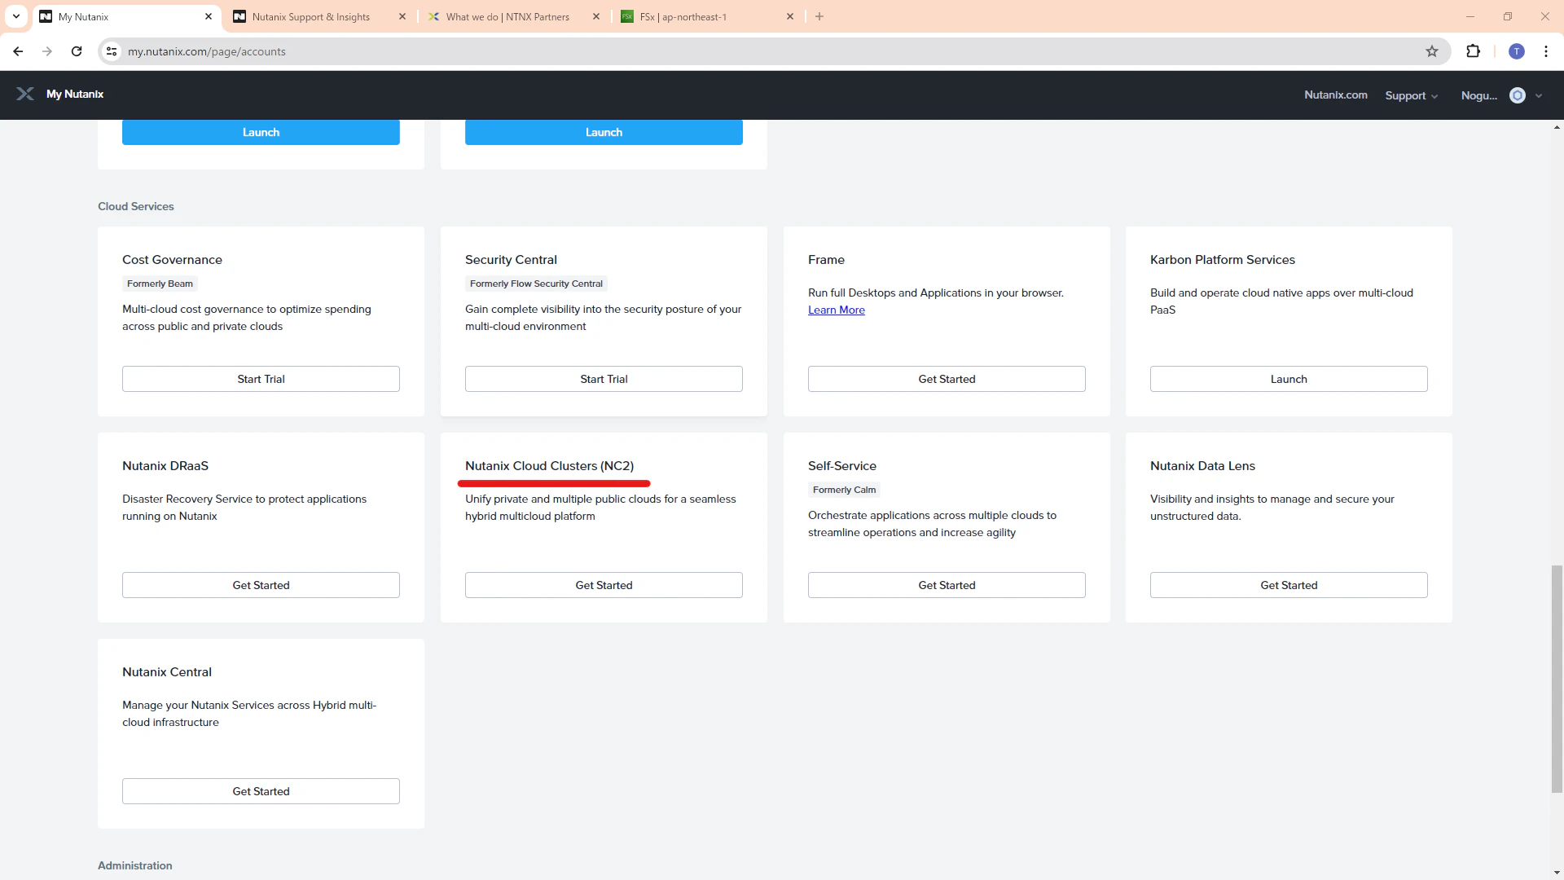Close the What we do NTNX Partners tab
The height and width of the screenshot is (880, 1564).
tap(596, 16)
